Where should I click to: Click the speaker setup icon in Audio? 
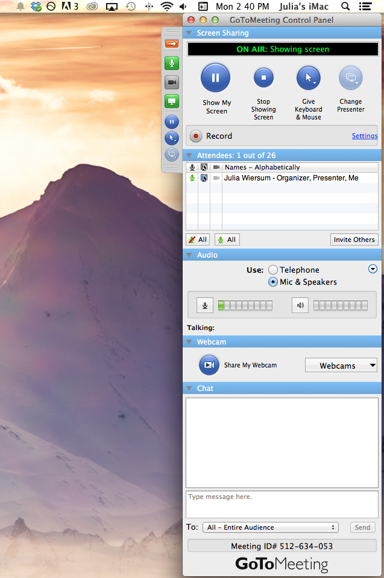coord(300,305)
